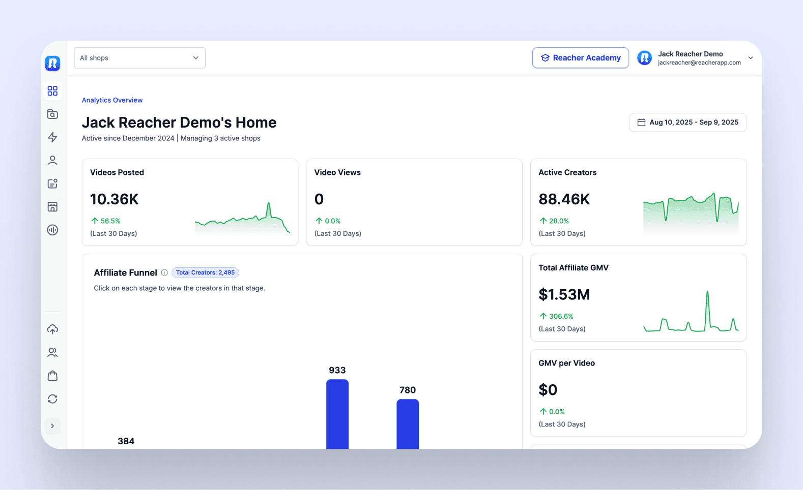The width and height of the screenshot is (803, 490).
Task: Open the storefront shop icon in sidebar
Action: tap(52, 207)
